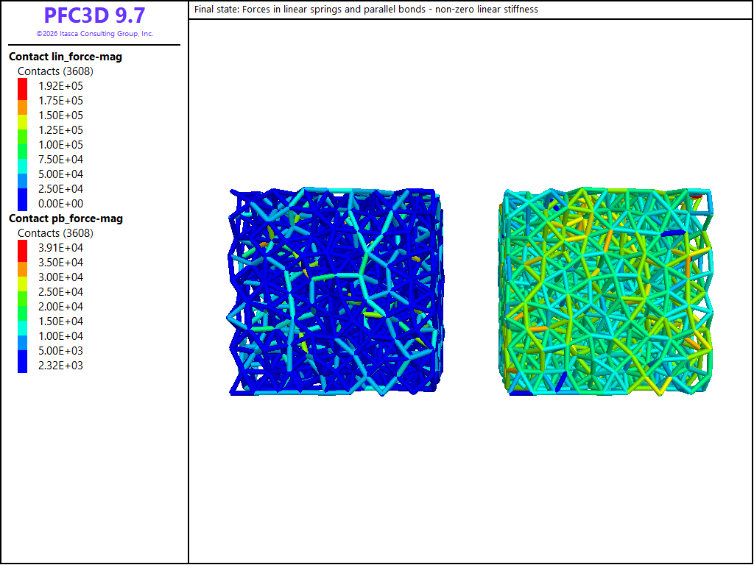The image size is (754, 565).
Task: Click the 7.50E+04 legend value
Action: (x=60, y=160)
